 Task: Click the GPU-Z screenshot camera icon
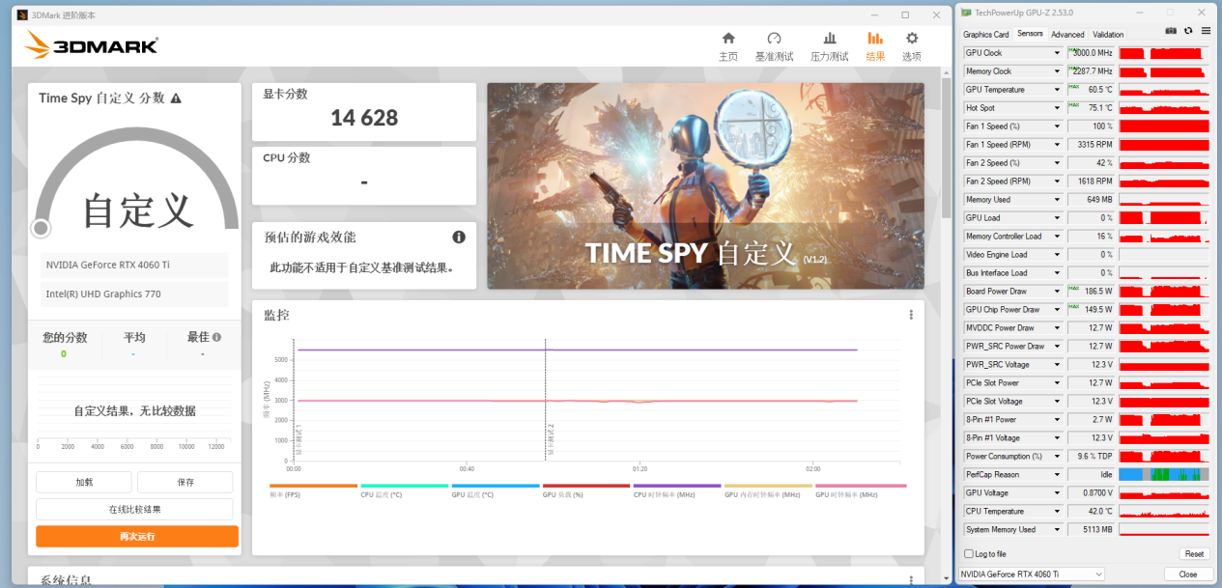(1171, 31)
